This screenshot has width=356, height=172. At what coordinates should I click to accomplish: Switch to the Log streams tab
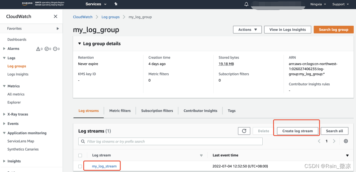click(89, 111)
